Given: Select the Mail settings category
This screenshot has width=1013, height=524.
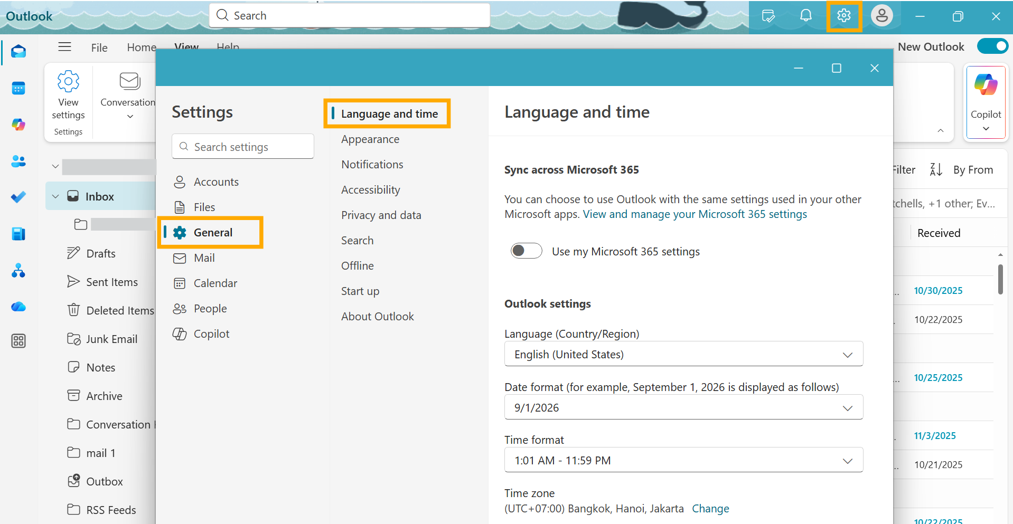Looking at the screenshot, I should coord(204,258).
